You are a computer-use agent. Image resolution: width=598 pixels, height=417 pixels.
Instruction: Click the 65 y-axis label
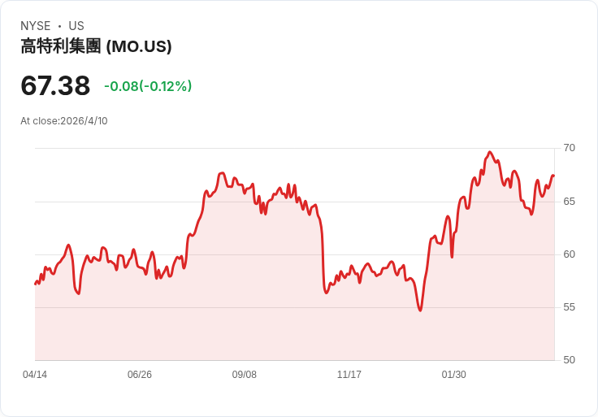coord(570,201)
